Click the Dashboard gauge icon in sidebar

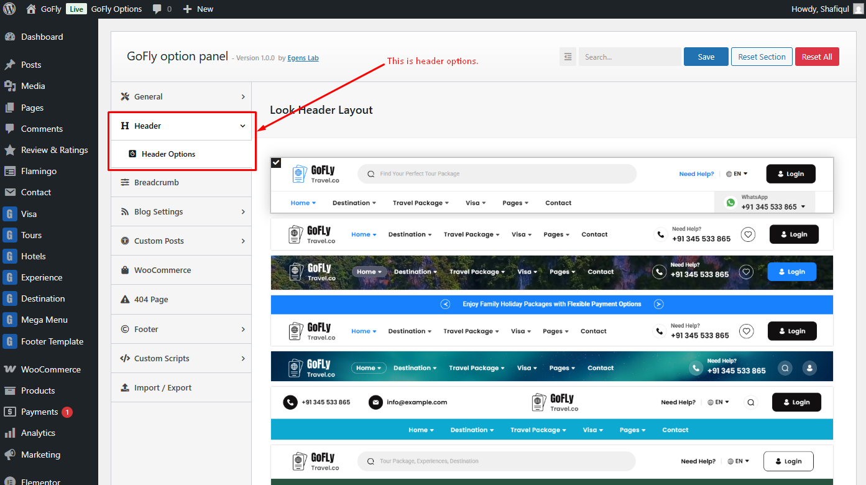(9, 37)
